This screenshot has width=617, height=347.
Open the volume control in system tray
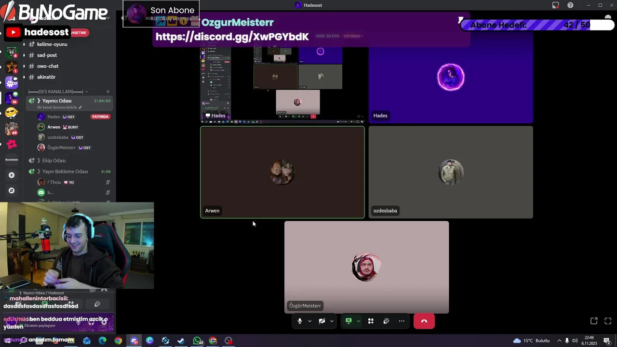pos(575,341)
